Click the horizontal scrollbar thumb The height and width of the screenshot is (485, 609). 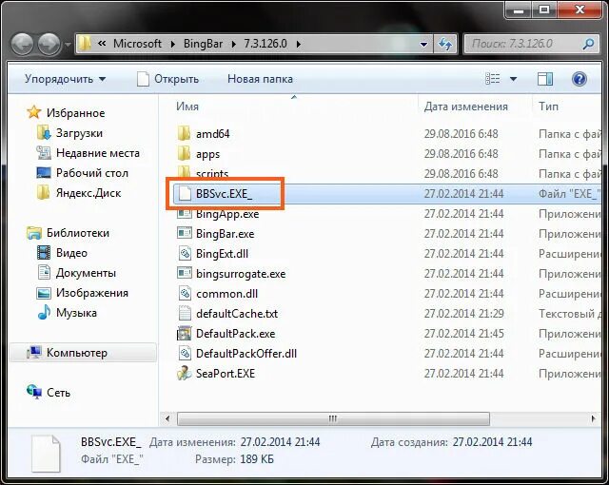pos(333,418)
